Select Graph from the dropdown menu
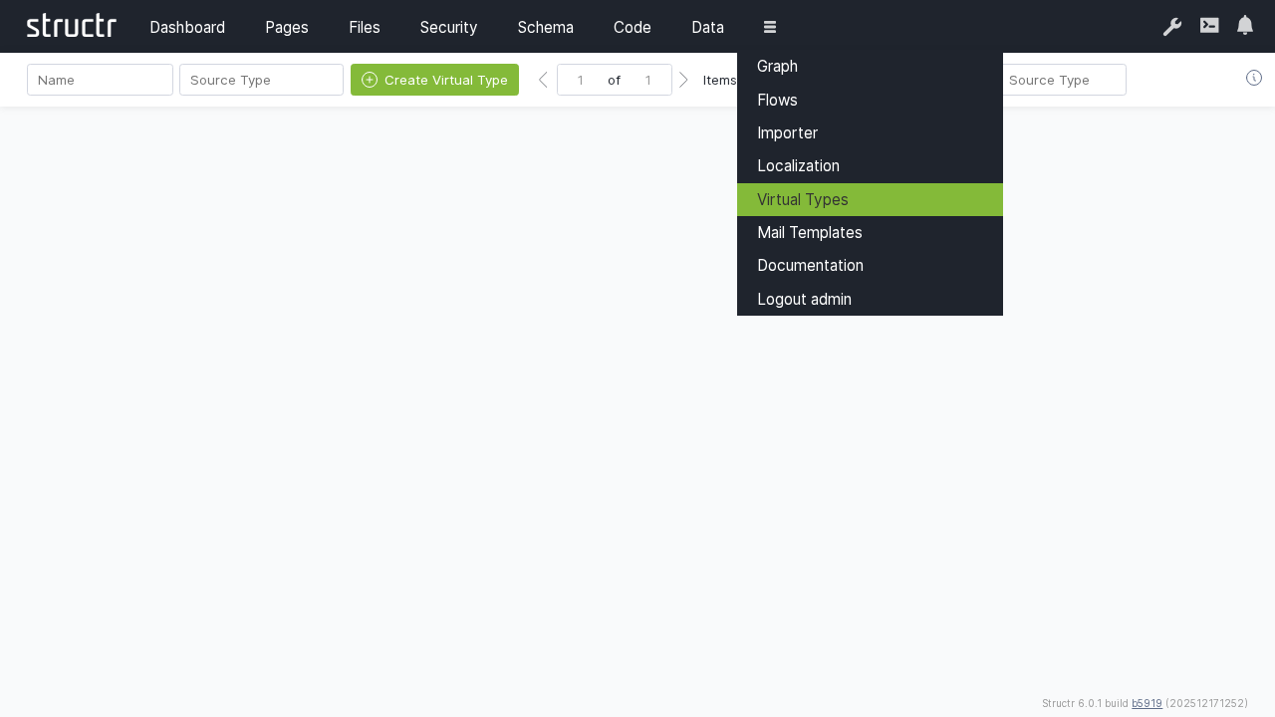This screenshot has height=717, width=1275. click(x=777, y=67)
